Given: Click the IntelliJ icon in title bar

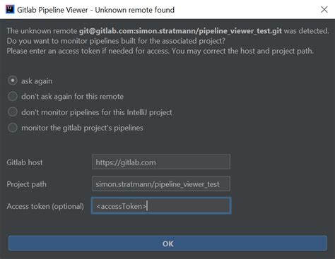Looking at the screenshot, I should point(10,10).
